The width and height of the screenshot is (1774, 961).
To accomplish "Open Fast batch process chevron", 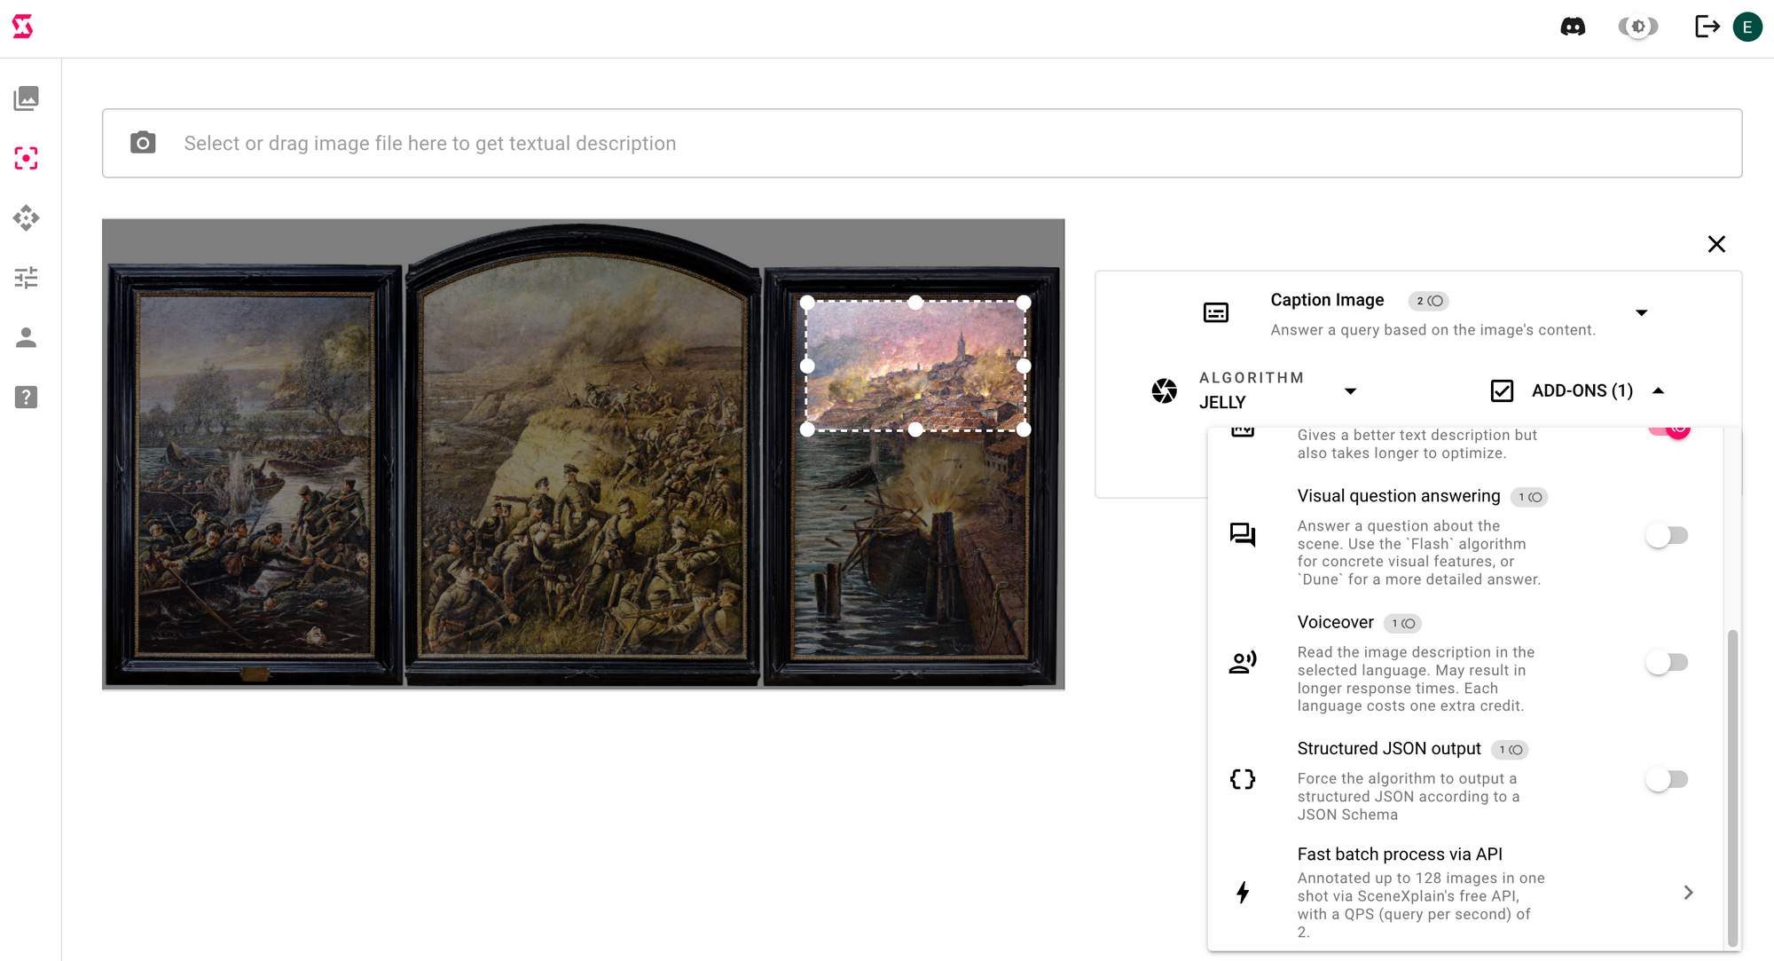I will (1688, 892).
